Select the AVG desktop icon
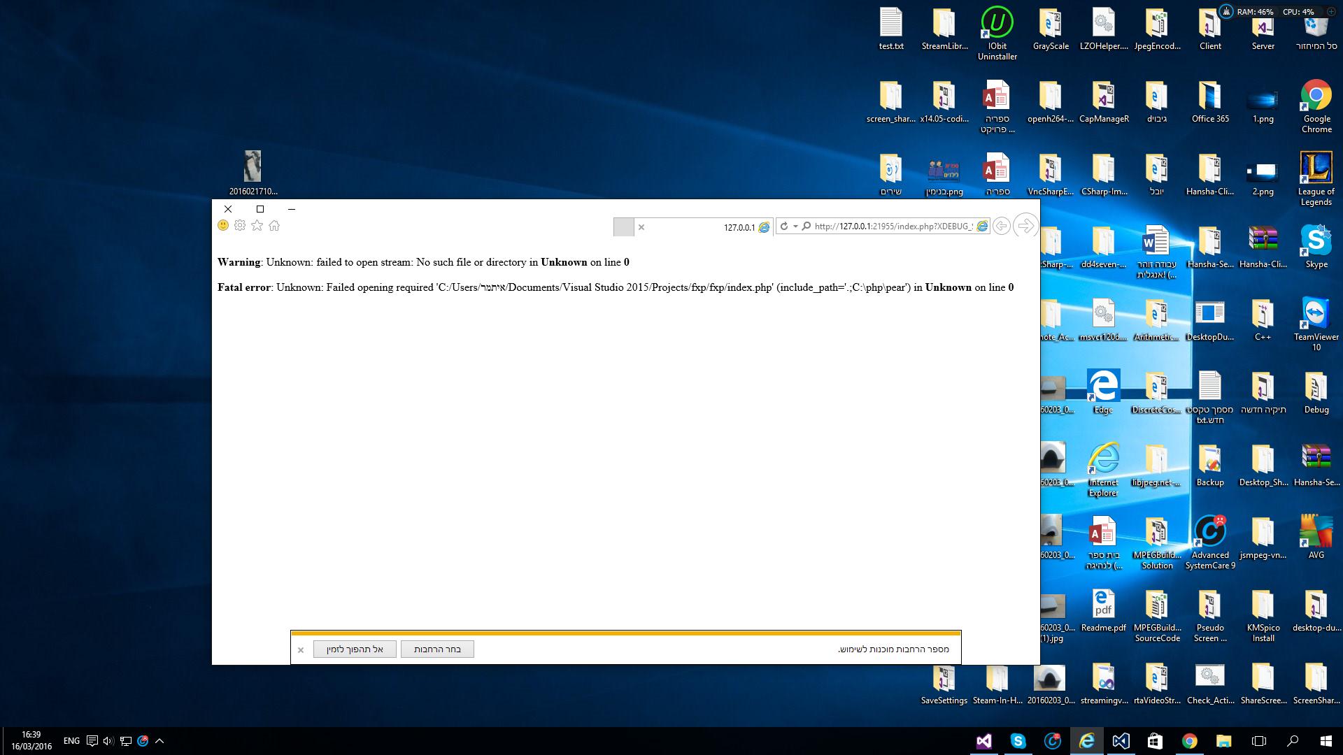Screen dimensions: 1343x755 (x=1316, y=538)
